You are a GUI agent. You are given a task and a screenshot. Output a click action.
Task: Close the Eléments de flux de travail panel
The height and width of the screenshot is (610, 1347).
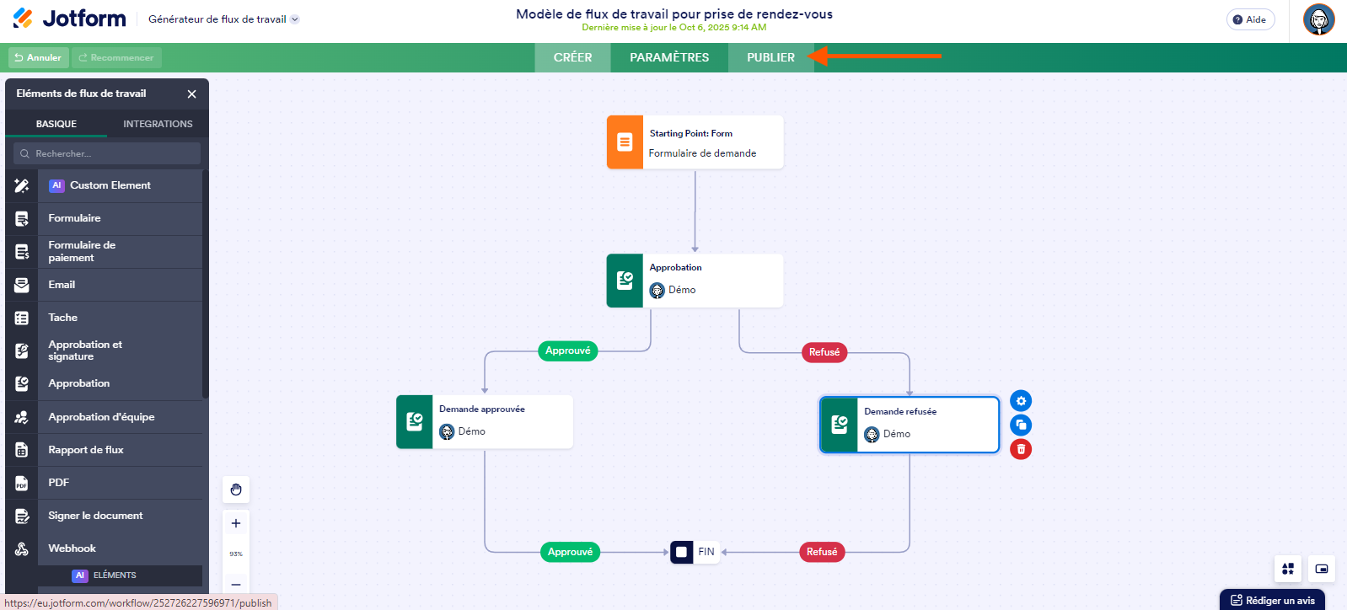click(191, 94)
